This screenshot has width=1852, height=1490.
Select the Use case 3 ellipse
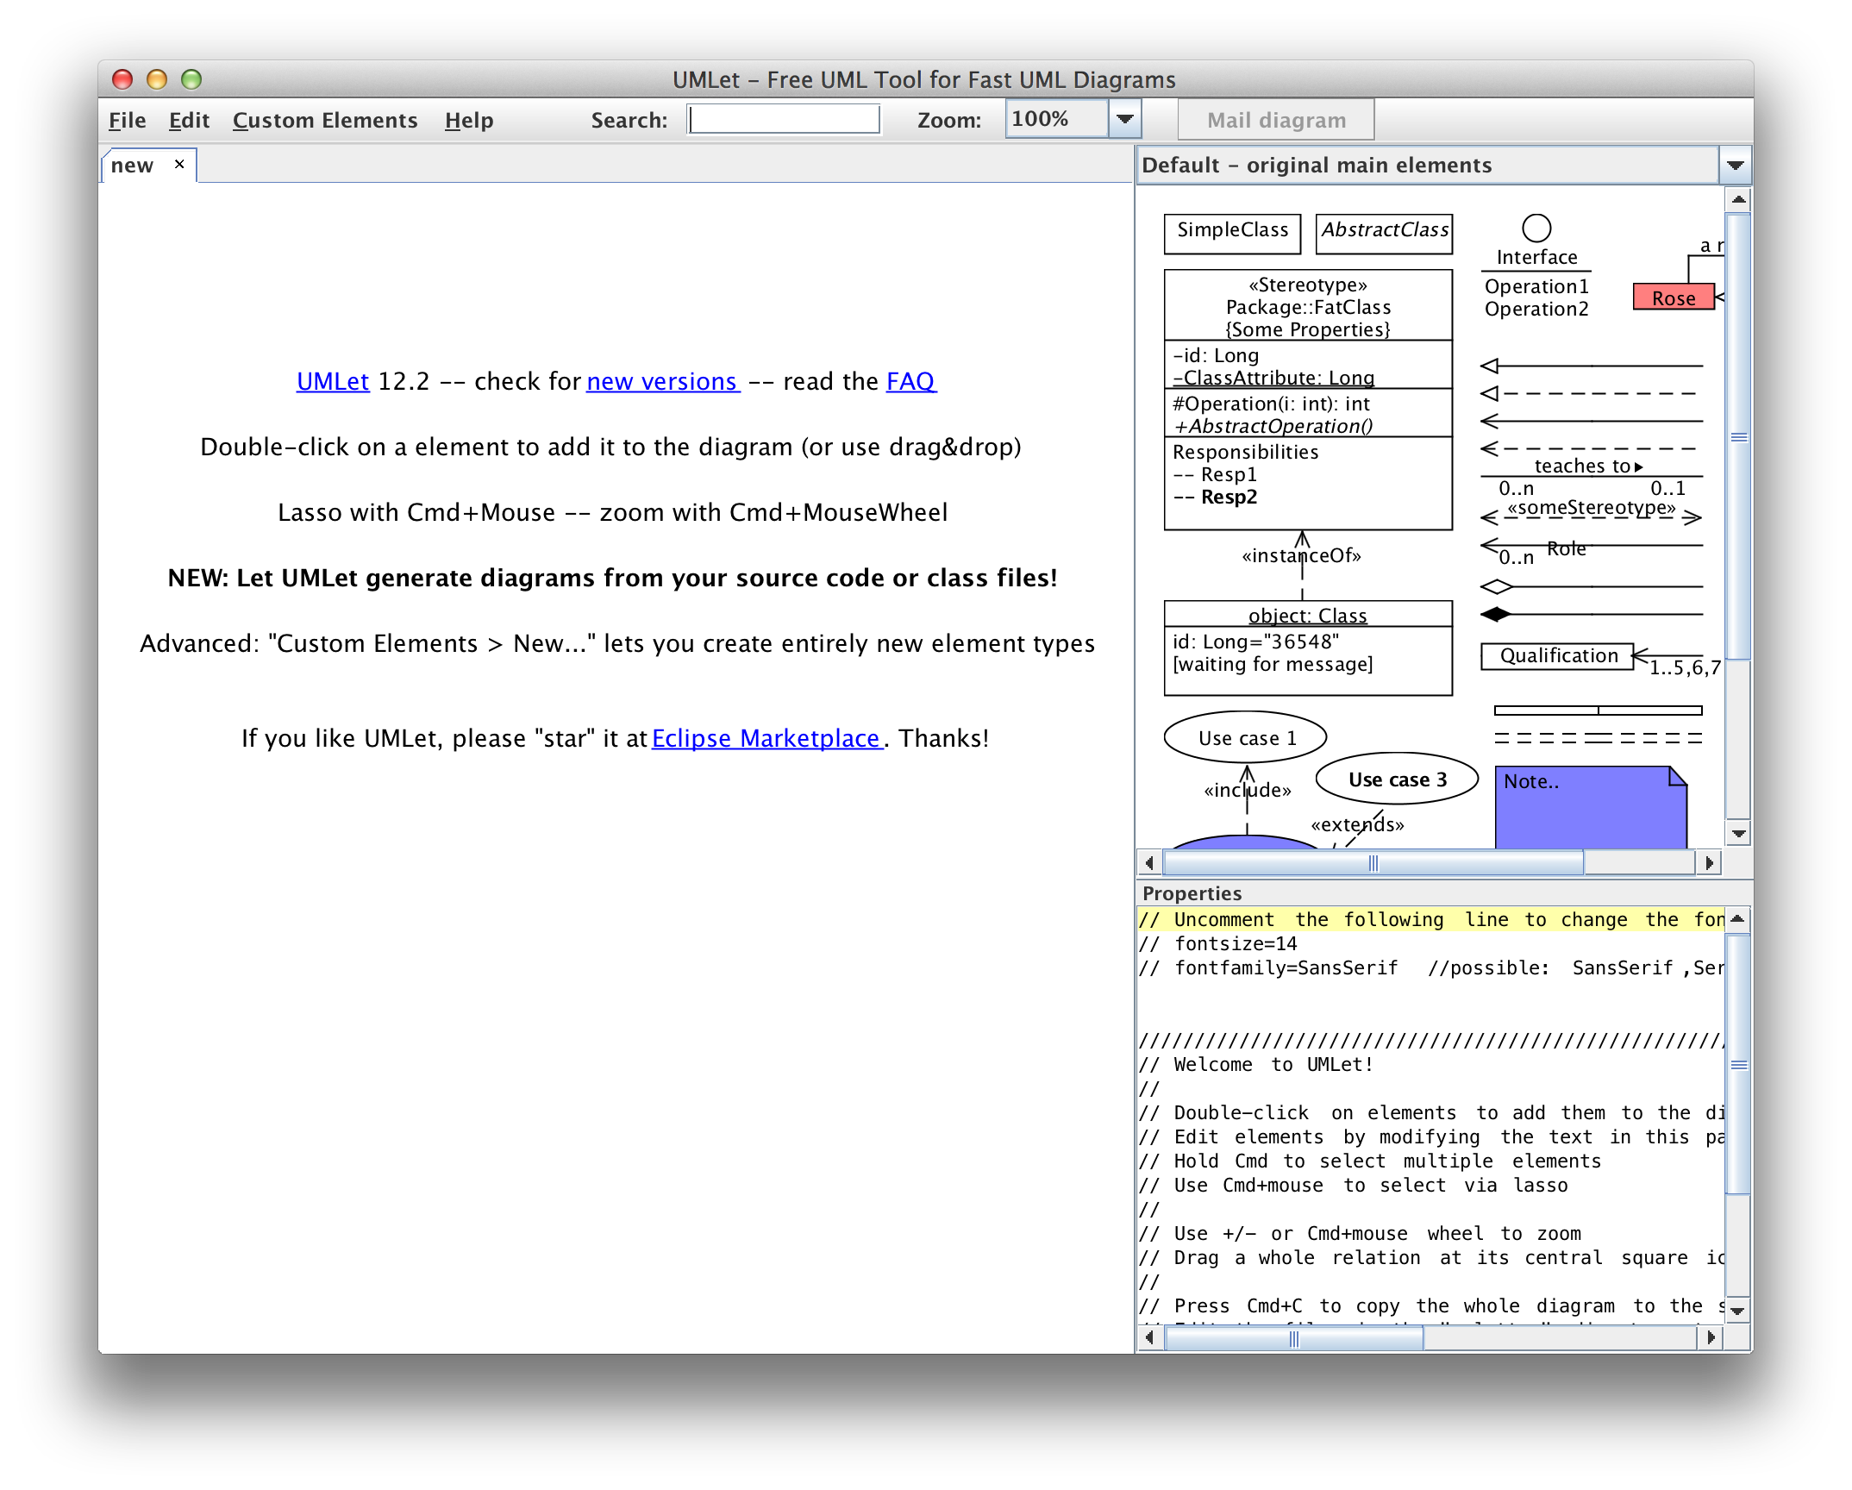[1396, 779]
